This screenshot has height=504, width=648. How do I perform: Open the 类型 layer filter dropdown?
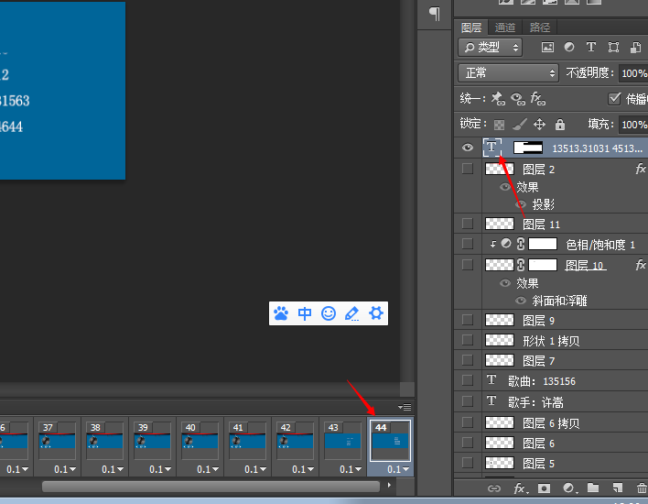pyautogui.click(x=491, y=47)
